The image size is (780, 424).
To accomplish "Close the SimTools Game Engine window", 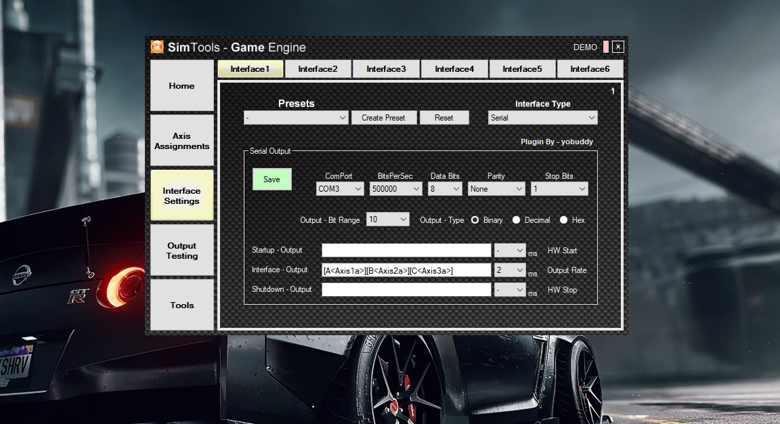I will pos(617,47).
